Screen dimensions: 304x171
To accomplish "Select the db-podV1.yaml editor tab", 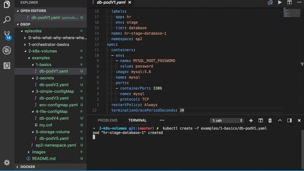I will [111, 2].
